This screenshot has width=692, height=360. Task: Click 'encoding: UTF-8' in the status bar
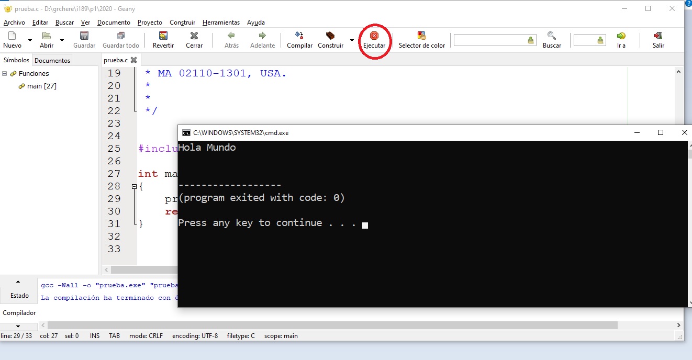(195, 336)
